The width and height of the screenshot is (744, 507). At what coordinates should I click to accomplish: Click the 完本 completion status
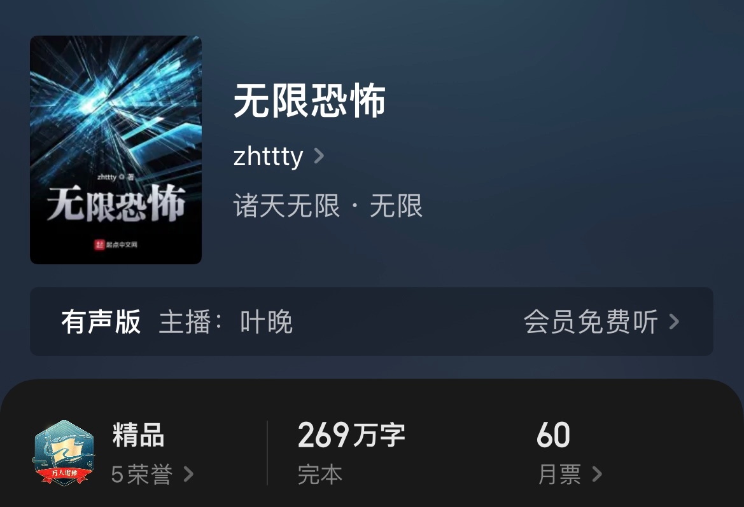pos(319,475)
